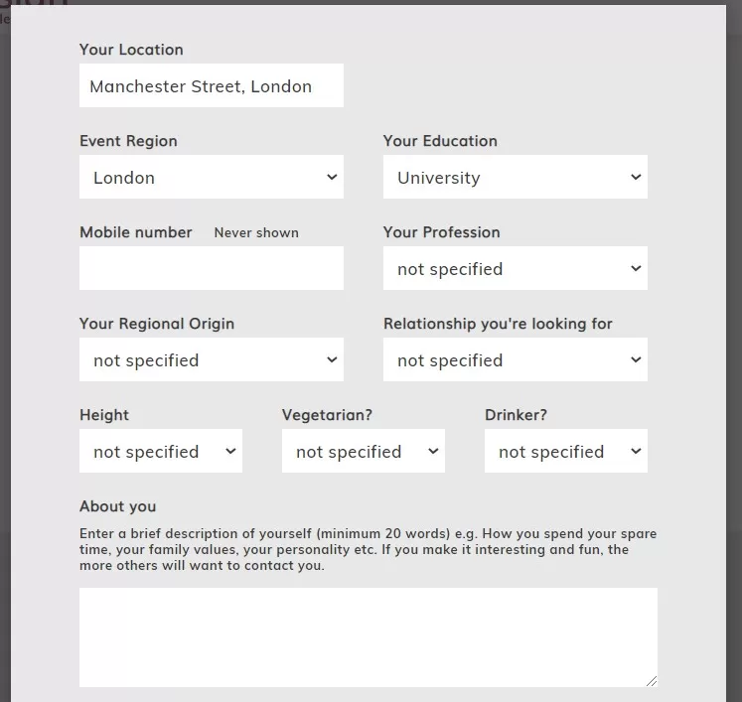This screenshot has height=702, width=742.
Task: Open the Drinker dropdown
Action: [565, 452]
